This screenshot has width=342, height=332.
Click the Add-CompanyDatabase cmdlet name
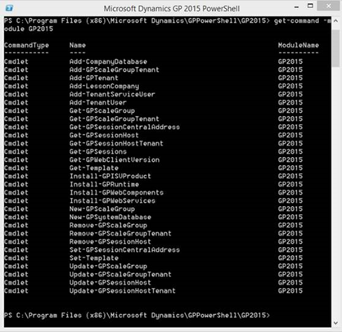(108, 61)
